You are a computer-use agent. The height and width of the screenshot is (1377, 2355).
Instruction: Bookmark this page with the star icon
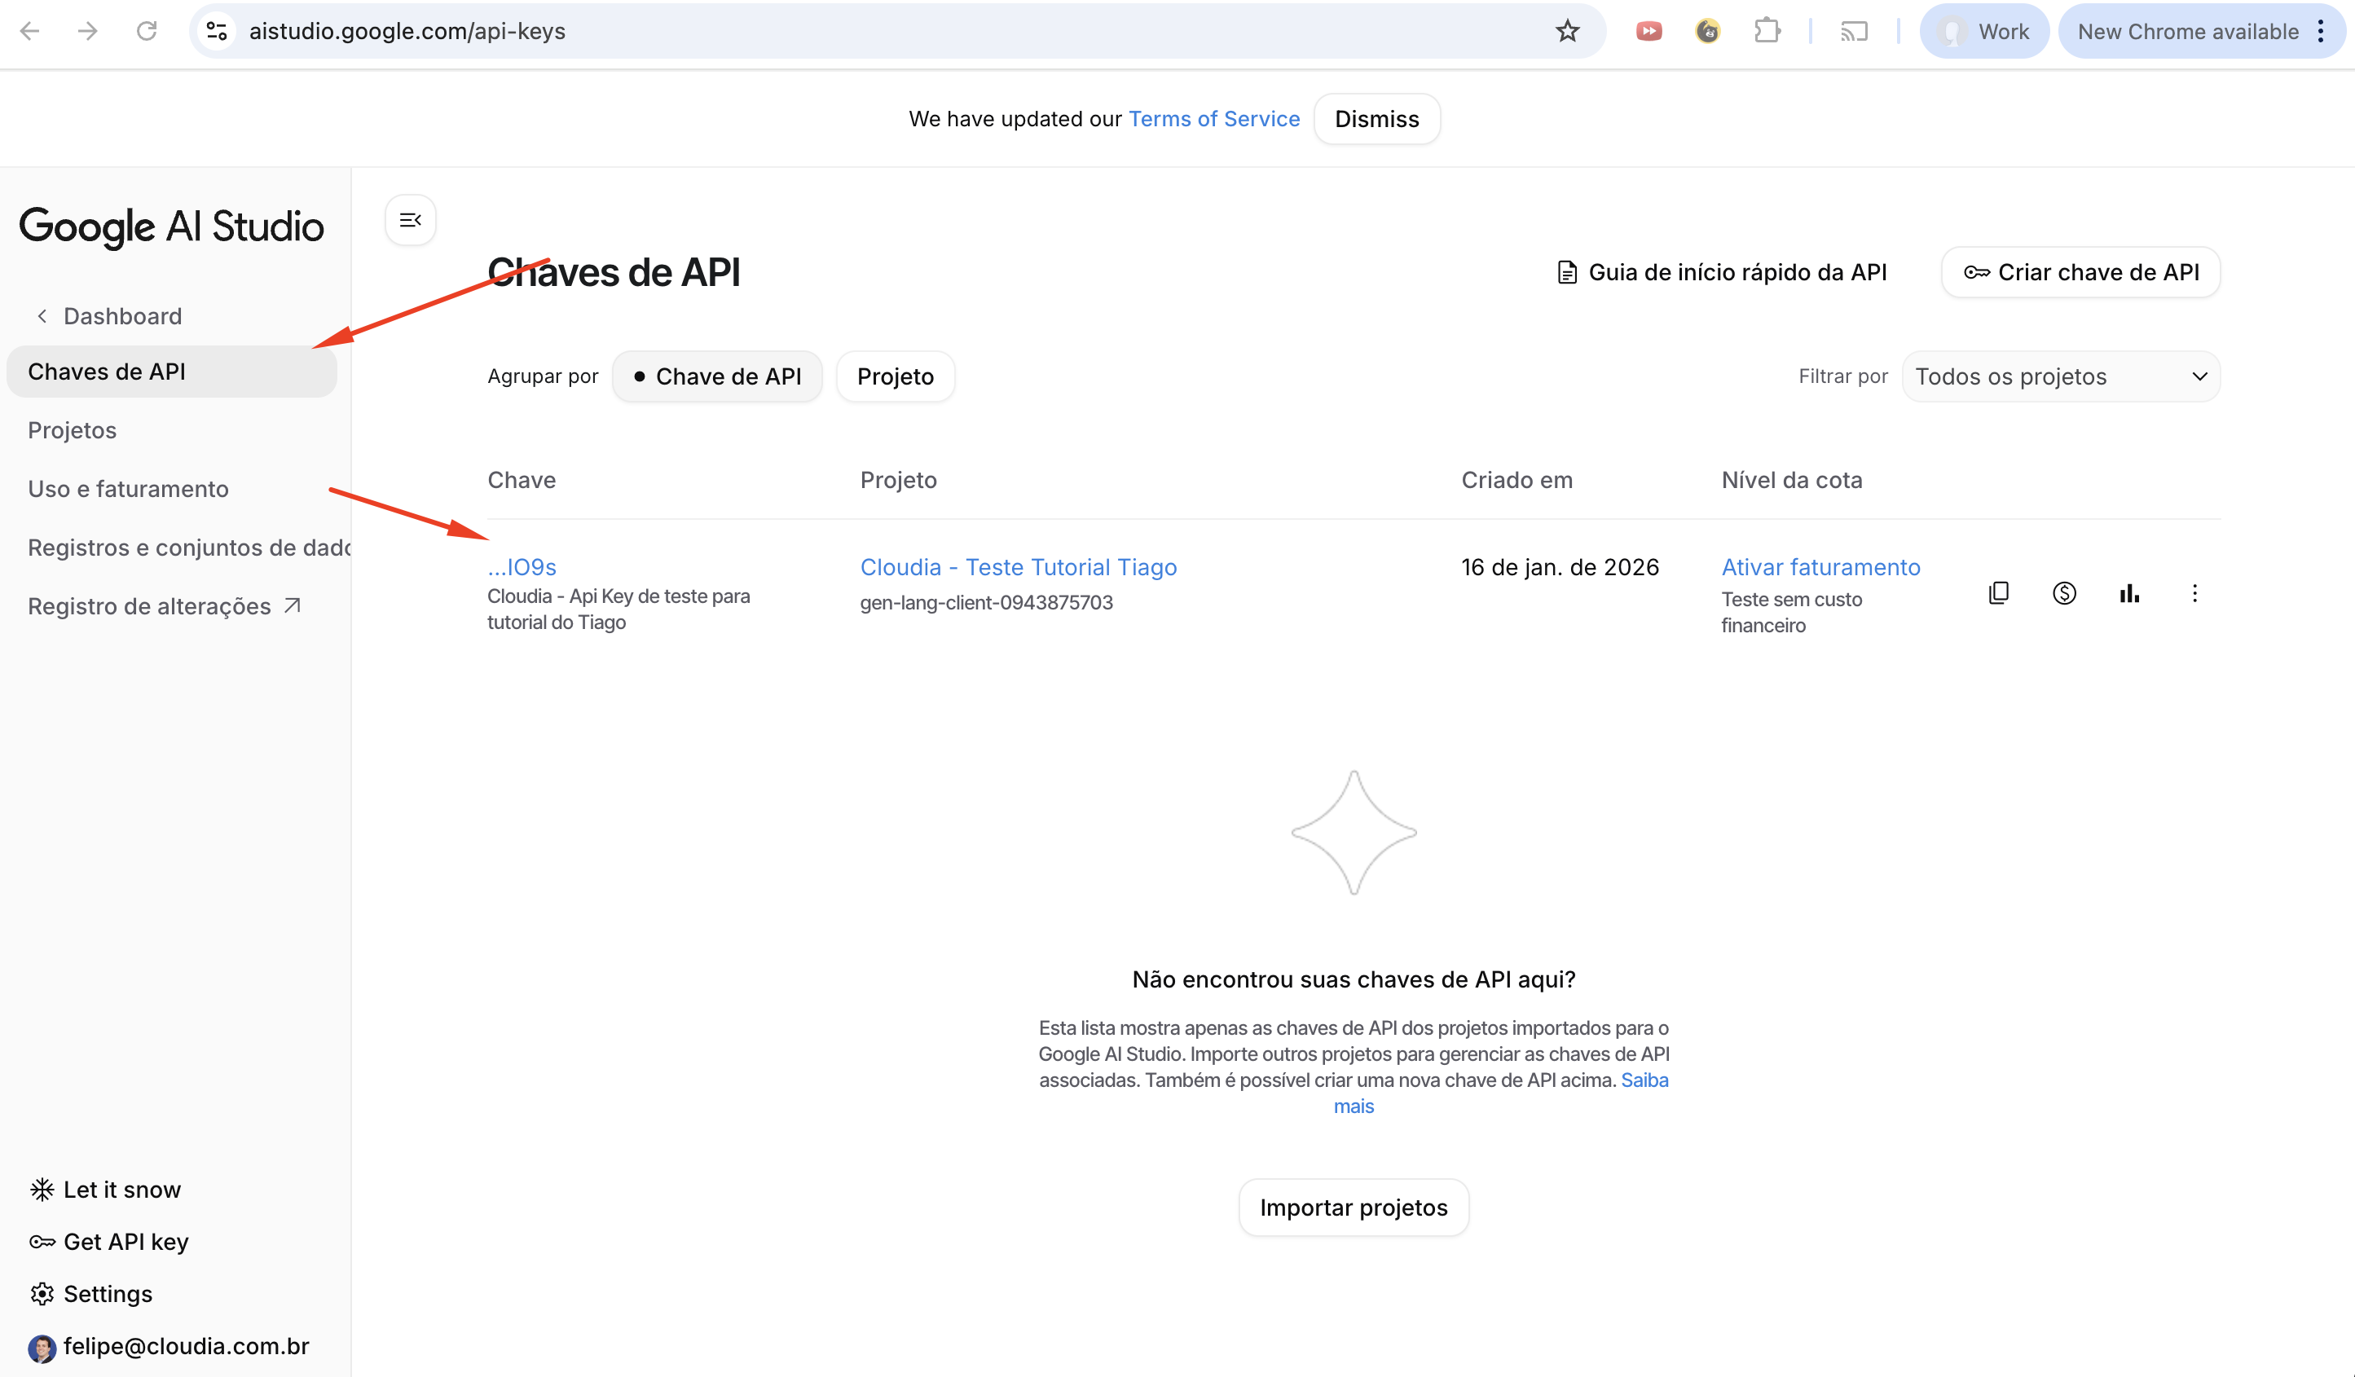tap(1567, 31)
